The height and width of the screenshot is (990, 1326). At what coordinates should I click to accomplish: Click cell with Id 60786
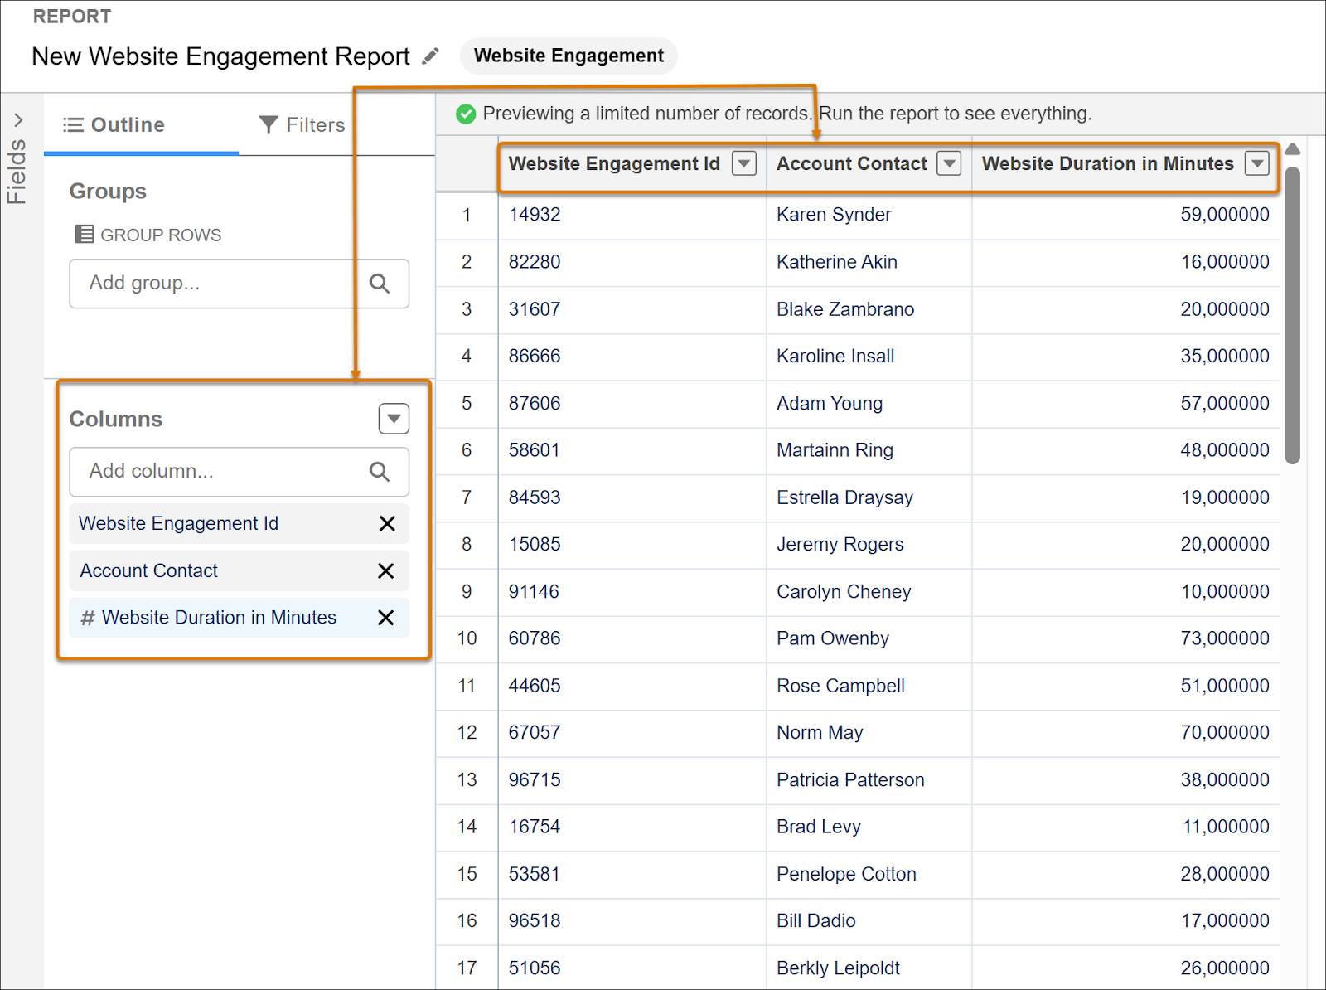(632, 638)
